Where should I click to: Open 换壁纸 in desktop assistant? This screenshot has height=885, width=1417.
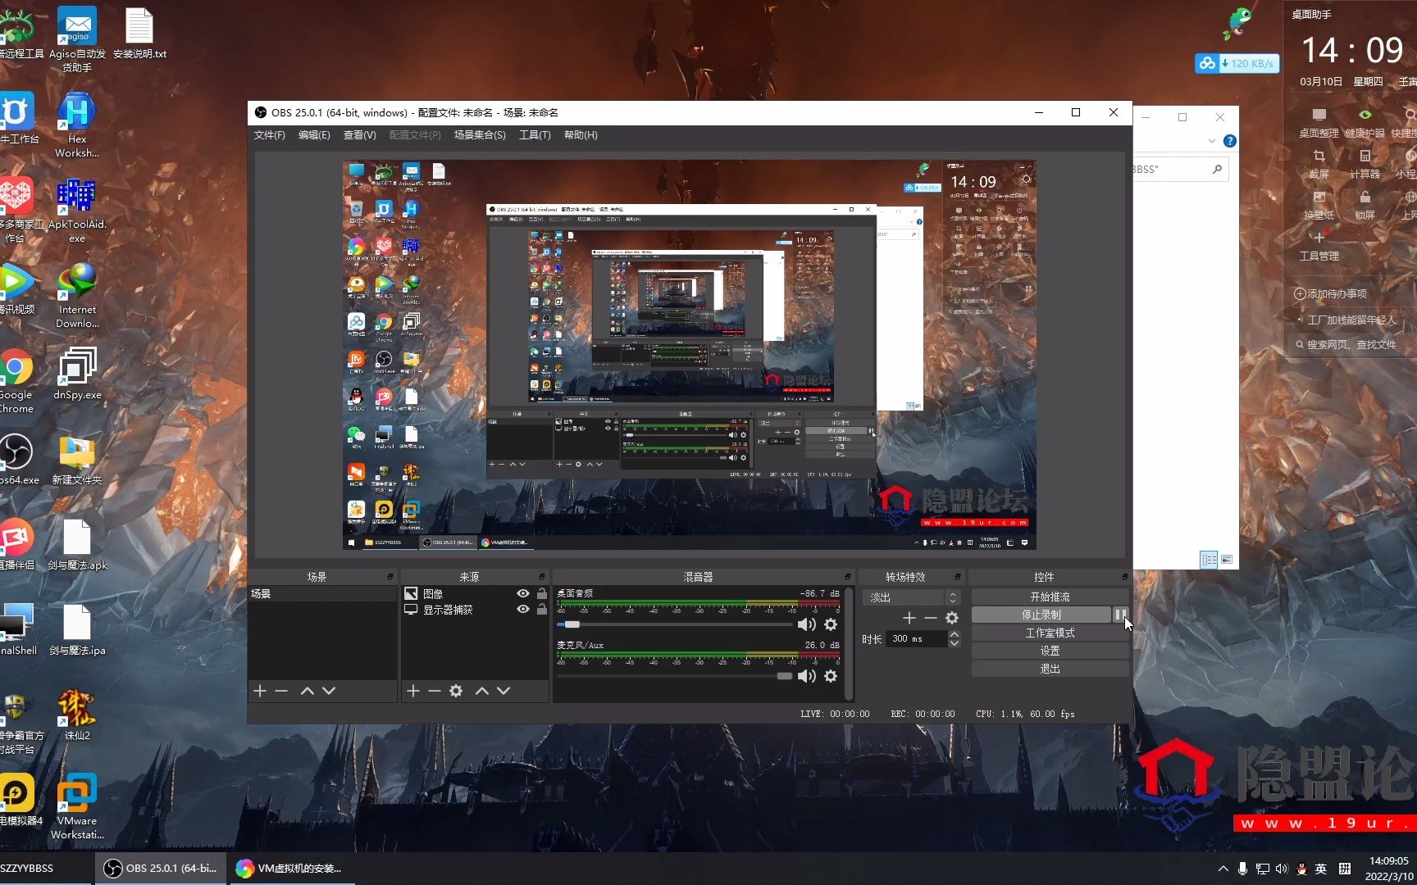[x=1319, y=205]
